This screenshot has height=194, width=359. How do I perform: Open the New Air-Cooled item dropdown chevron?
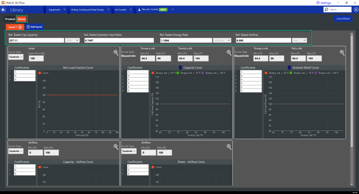(172, 10)
